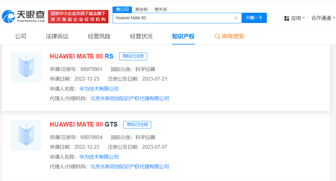Click into the Huawei Mate 80 search field

[x=173, y=18]
